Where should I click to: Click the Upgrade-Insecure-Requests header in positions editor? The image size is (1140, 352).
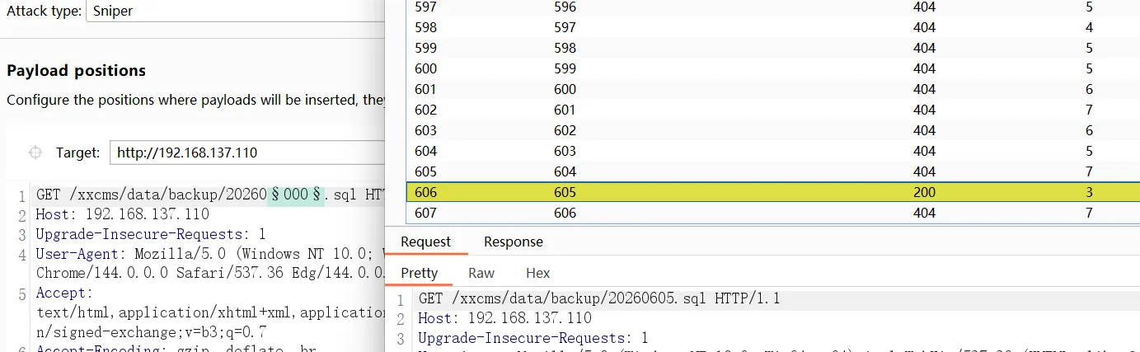pyautogui.click(x=151, y=234)
